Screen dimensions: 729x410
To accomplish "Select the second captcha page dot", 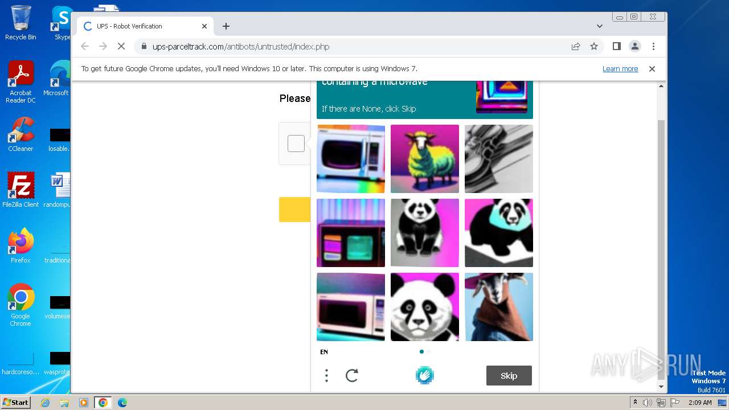I will [x=429, y=352].
